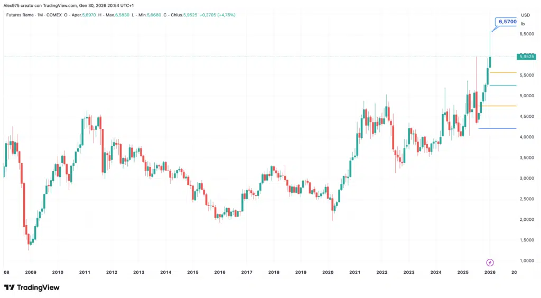Click the 2009 label on time axis
The width and height of the screenshot is (541, 298).
coord(31,273)
